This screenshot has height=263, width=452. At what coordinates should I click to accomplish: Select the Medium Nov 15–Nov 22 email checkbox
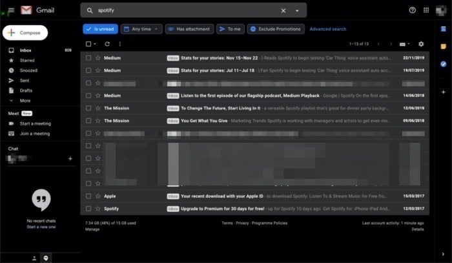coord(88,58)
